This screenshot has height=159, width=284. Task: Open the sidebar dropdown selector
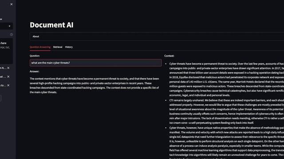tap(6, 26)
